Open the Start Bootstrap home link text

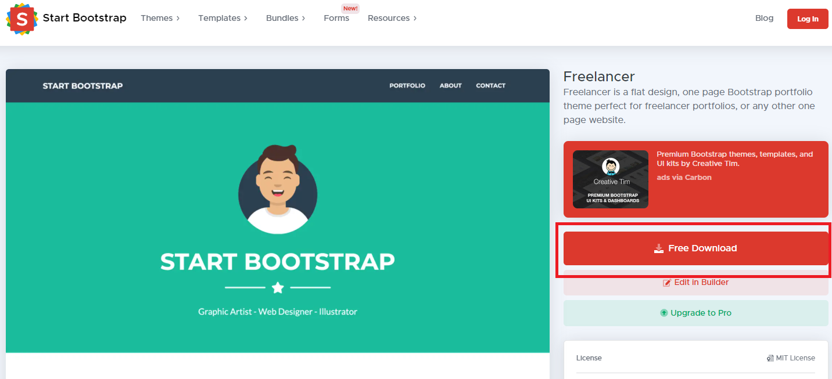pos(84,18)
